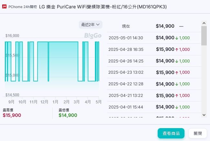Click the $15,900 price in the 2025-04-23 row
Viewport: 210px width, 141px height.
(x=165, y=72)
